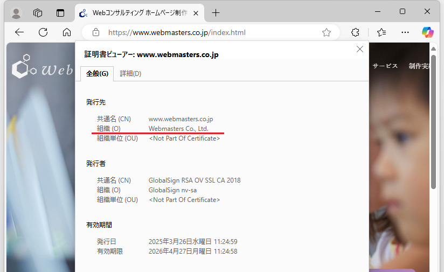The height and width of the screenshot is (272, 444).
Task: Click the サービス menu on the webpage
Action: coord(385,66)
